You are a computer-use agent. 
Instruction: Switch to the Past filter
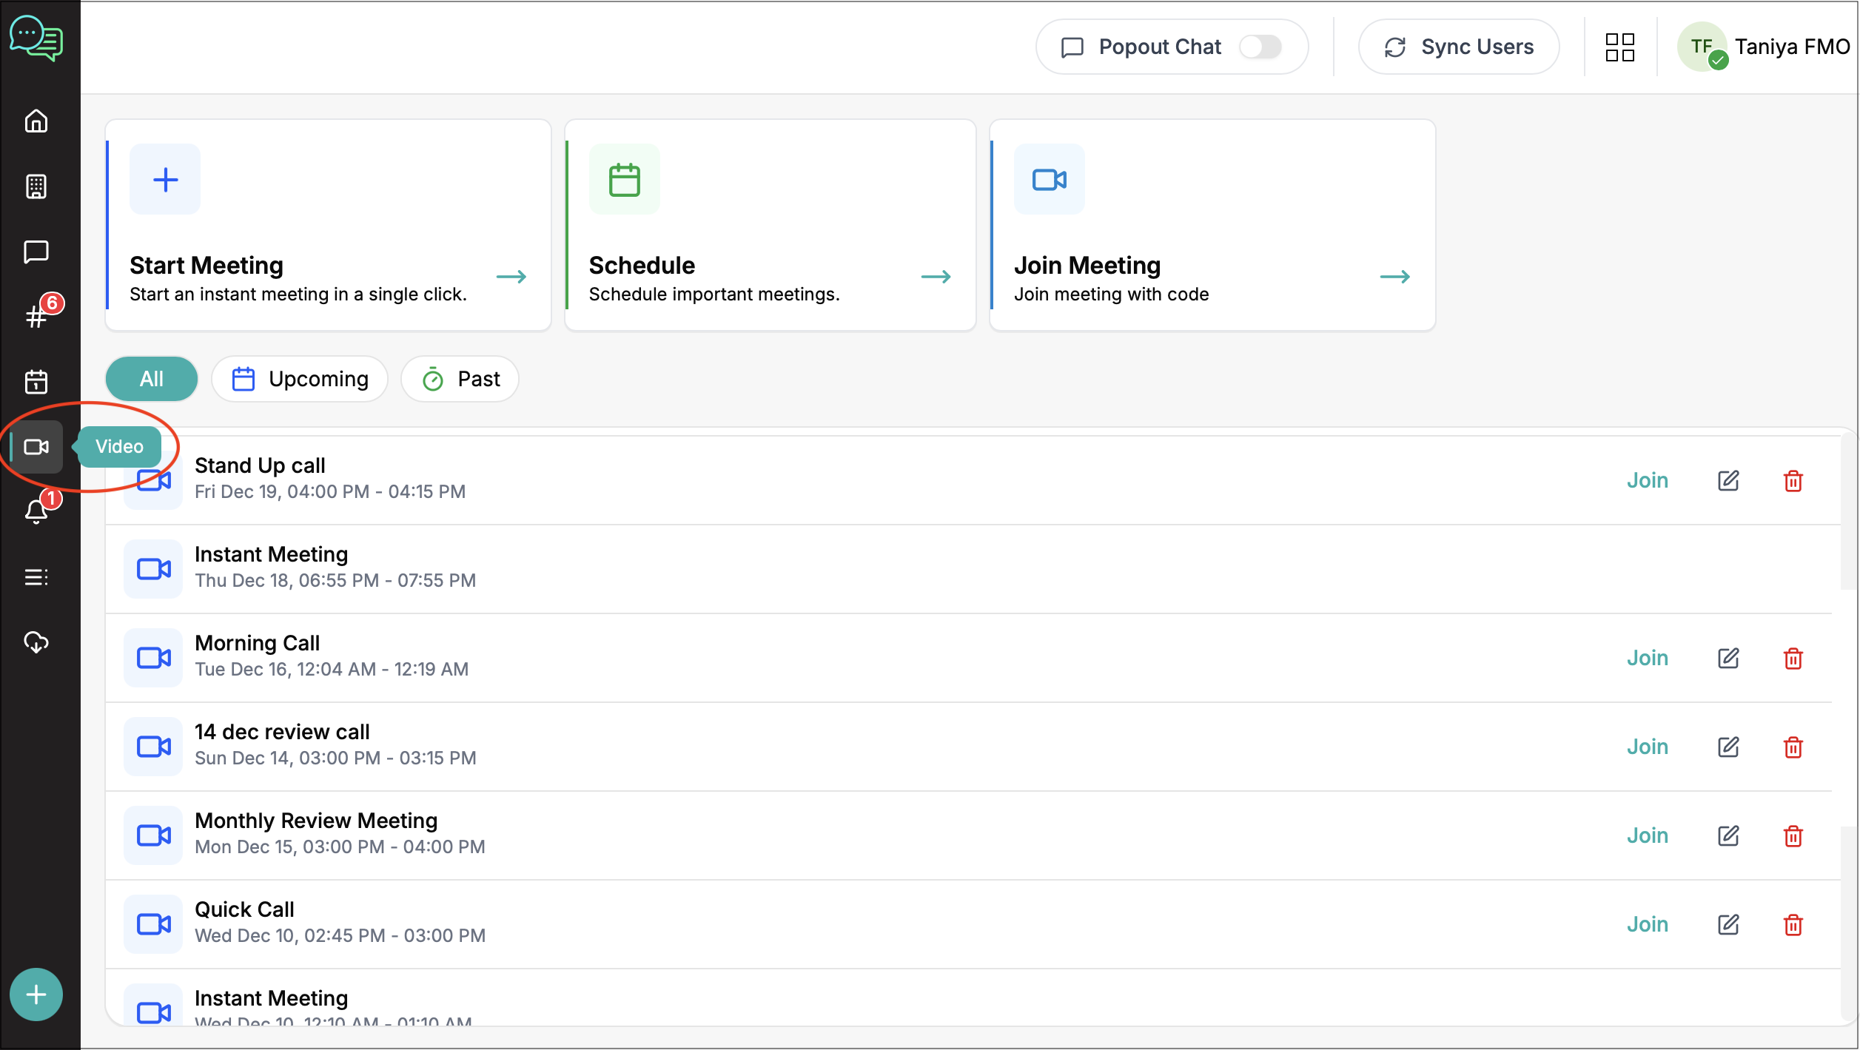[x=460, y=378]
